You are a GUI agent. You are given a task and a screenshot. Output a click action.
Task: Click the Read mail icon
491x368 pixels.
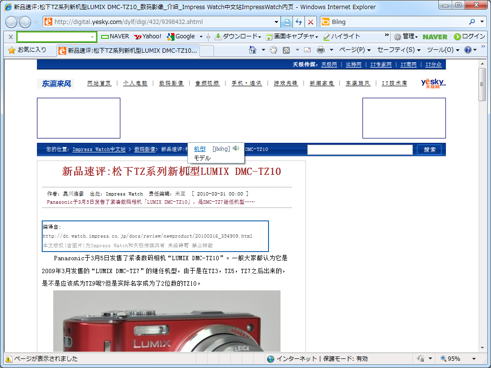point(307,50)
